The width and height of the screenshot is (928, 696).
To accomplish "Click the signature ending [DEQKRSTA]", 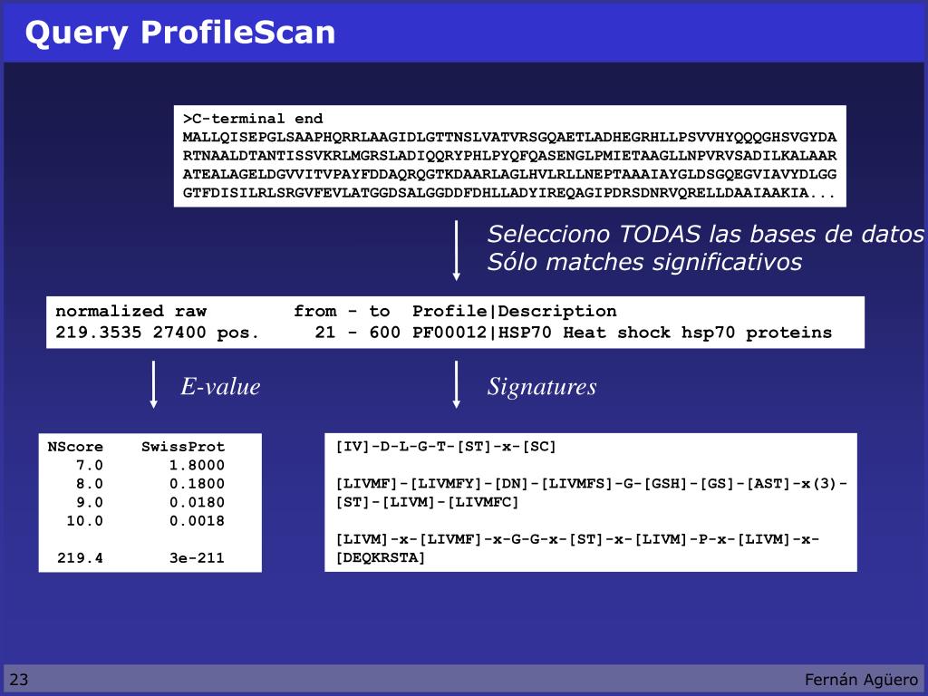I will [x=381, y=558].
